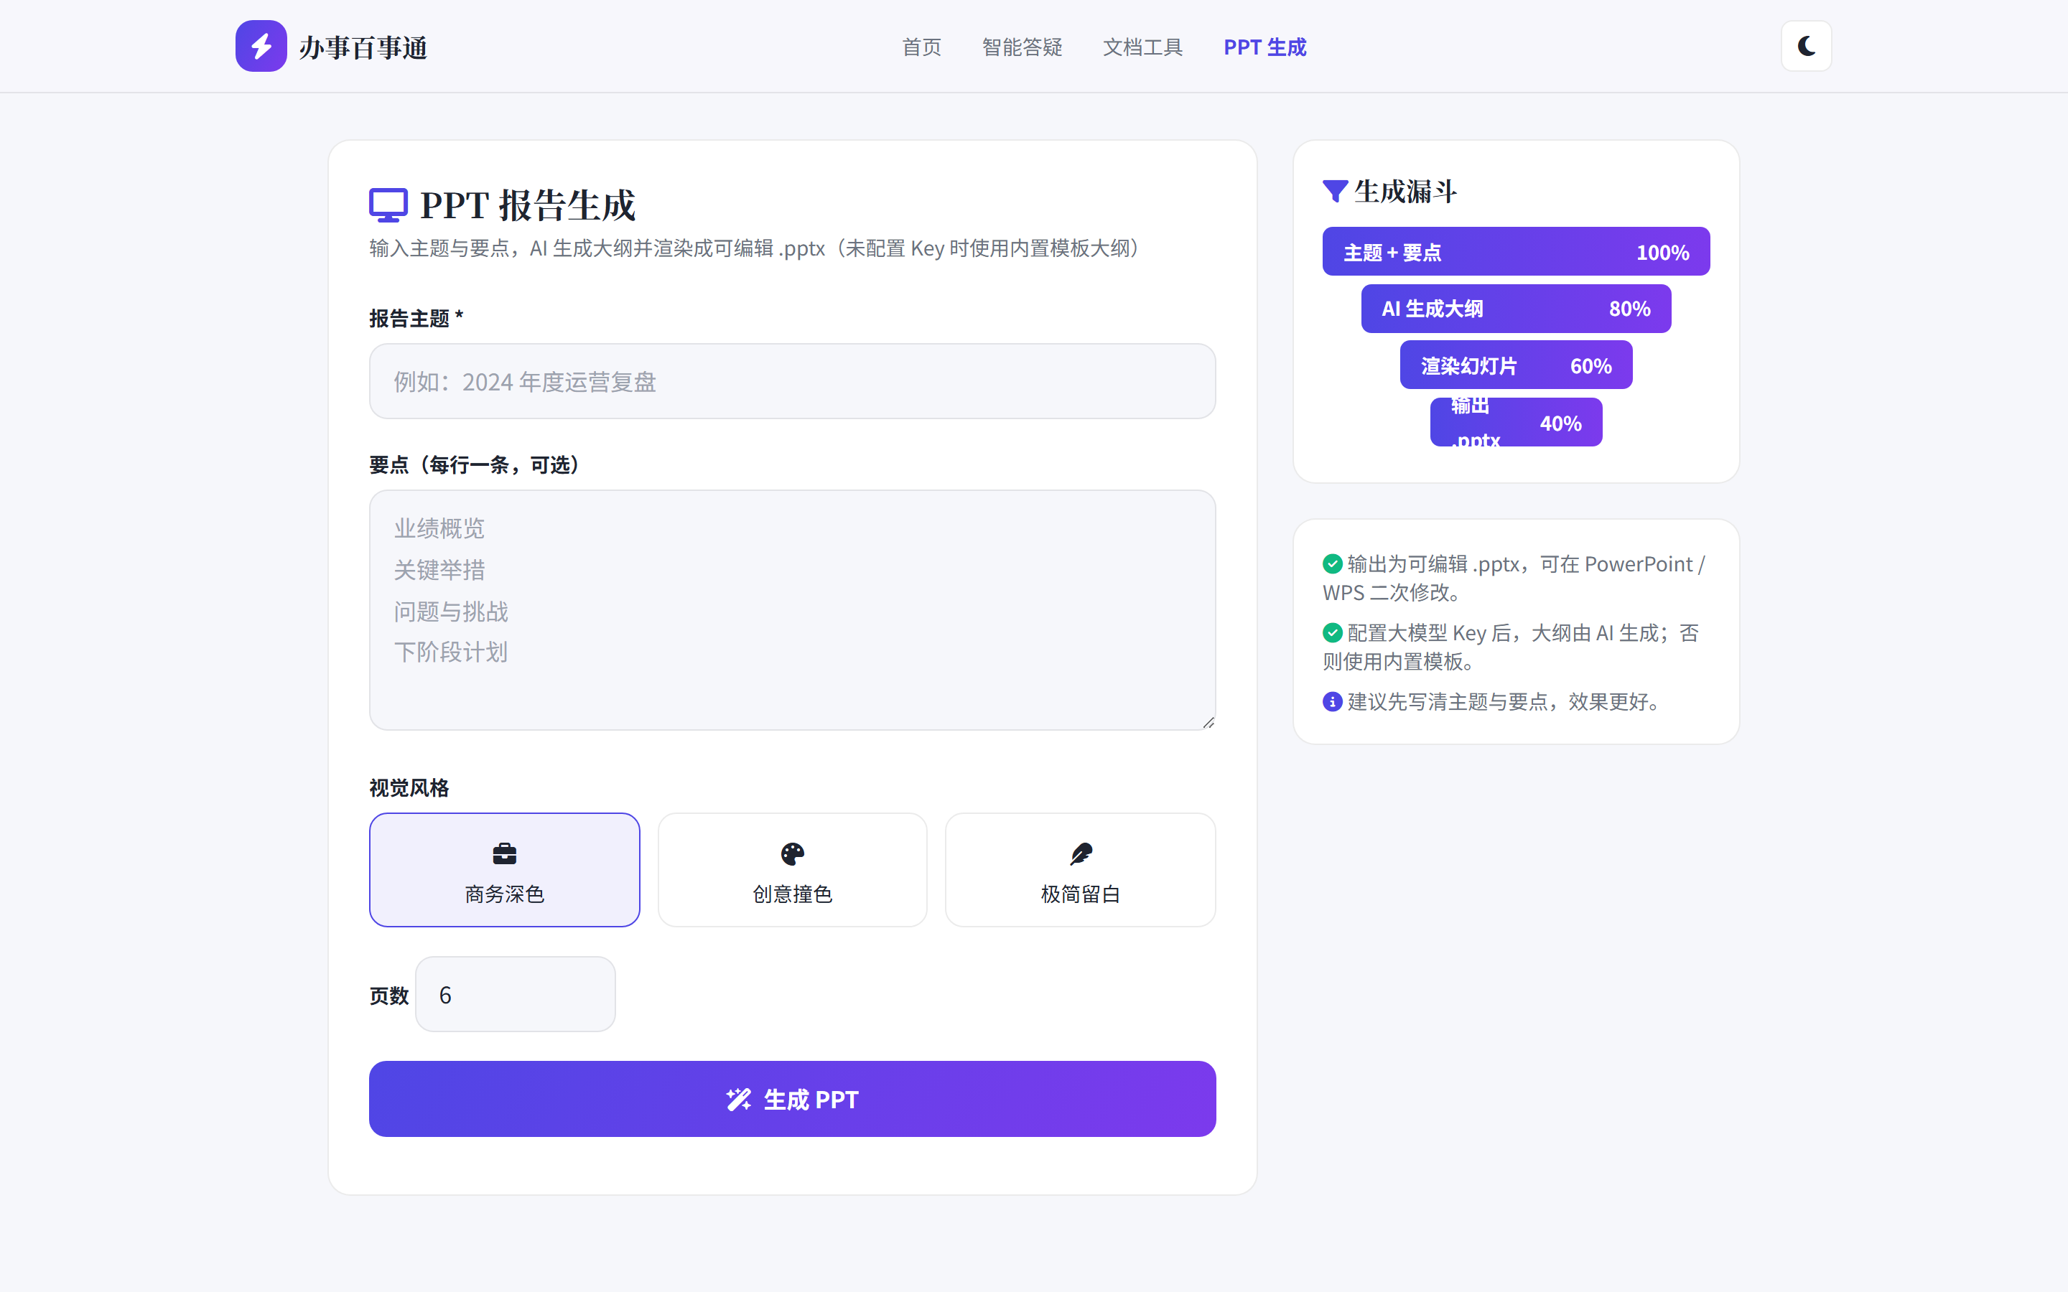Click the 渲染幻灯片 60% funnel bar
This screenshot has height=1292, width=2068.
1516,365
